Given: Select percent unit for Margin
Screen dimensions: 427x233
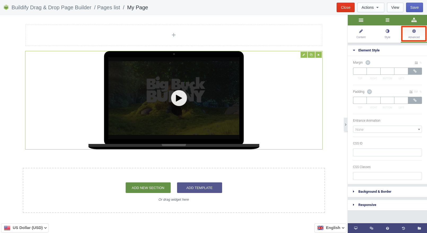Looking at the screenshot, I should point(420,63).
